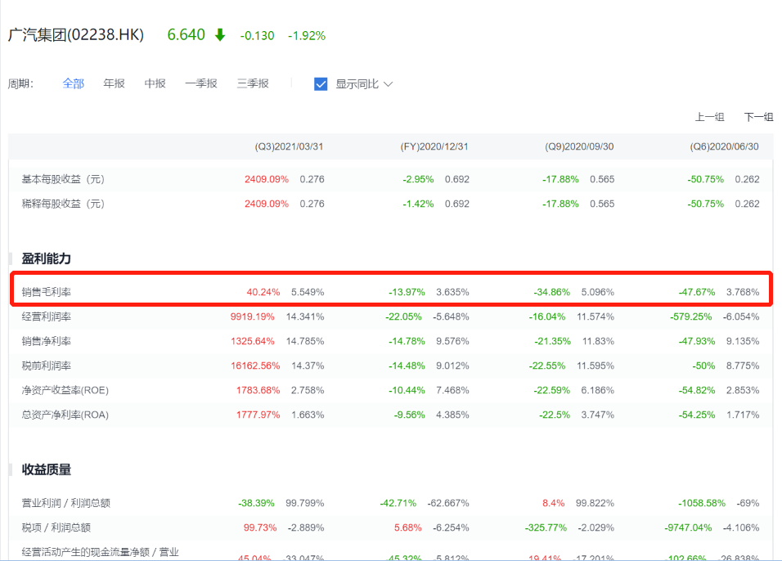Click the (FY)2020/12/31 column header
782x561 pixels.
434,146
